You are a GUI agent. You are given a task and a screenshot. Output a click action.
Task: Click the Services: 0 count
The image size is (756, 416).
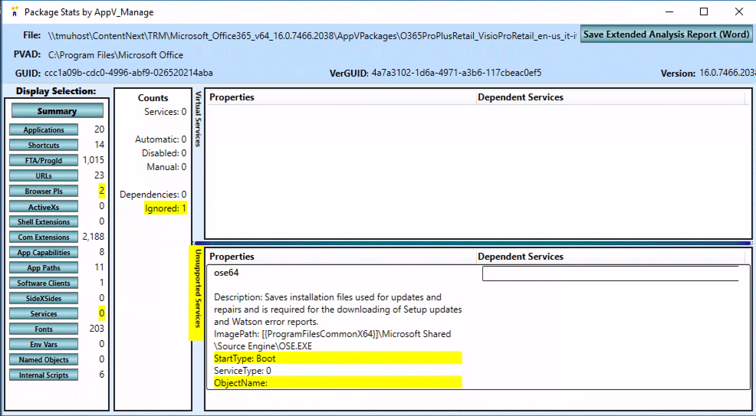[x=165, y=111]
